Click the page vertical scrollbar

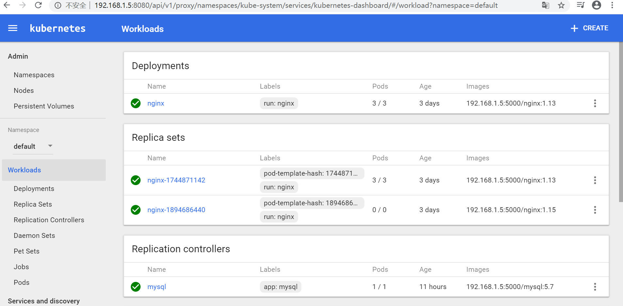621,124
